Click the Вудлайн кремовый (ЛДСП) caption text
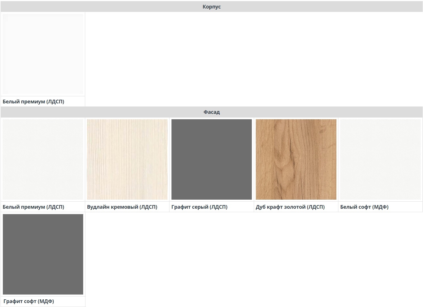This screenshot has width=423, height=307. (x=122, y=207)
